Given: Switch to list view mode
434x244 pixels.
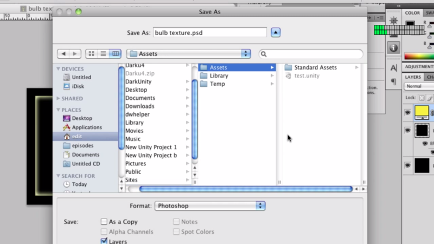Looking at the screenshot, I should 103,54.
